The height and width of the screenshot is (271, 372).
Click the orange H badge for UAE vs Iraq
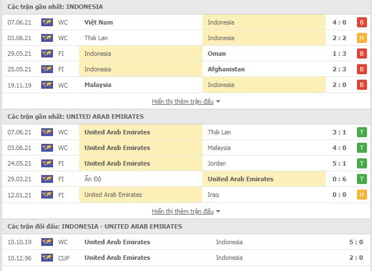[361, 195]
